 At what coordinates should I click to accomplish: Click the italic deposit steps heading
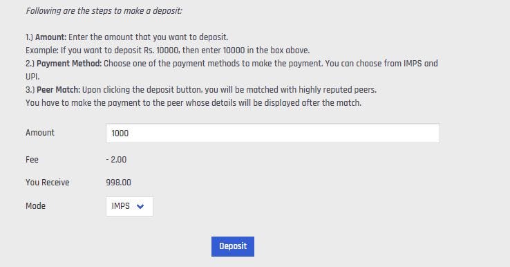coord(104,11)
